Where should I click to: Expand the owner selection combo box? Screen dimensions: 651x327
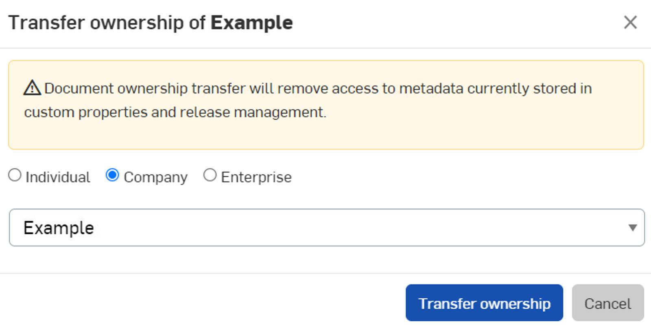coord(325,227)
